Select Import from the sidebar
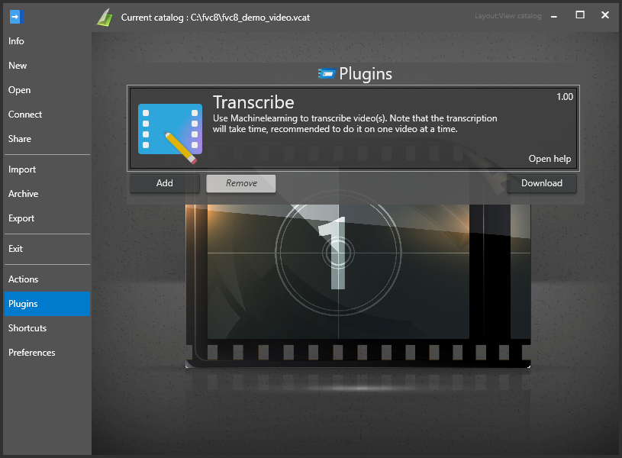 click(22, 169)
